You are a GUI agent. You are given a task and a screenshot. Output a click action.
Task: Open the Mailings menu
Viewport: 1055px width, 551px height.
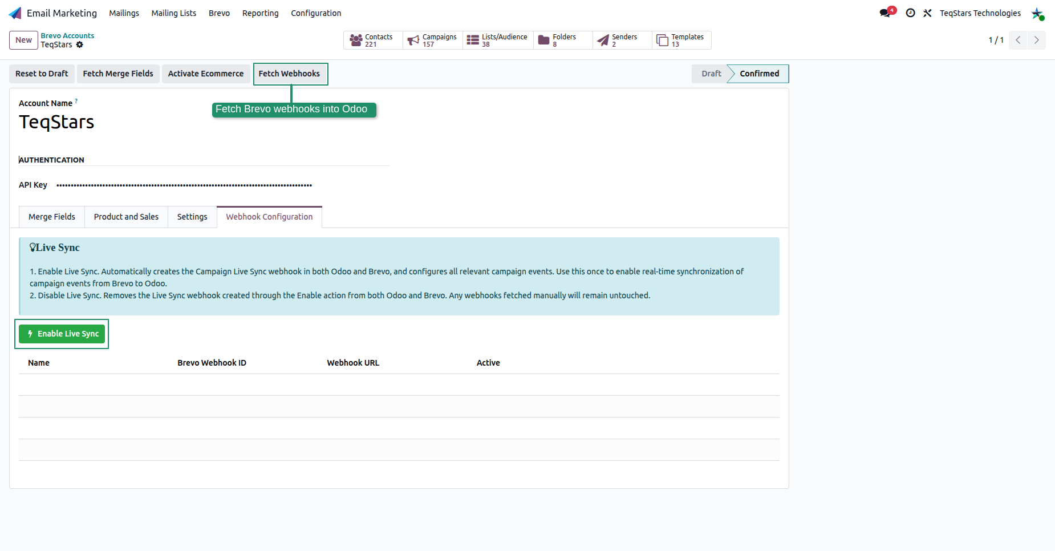point(124,13)
